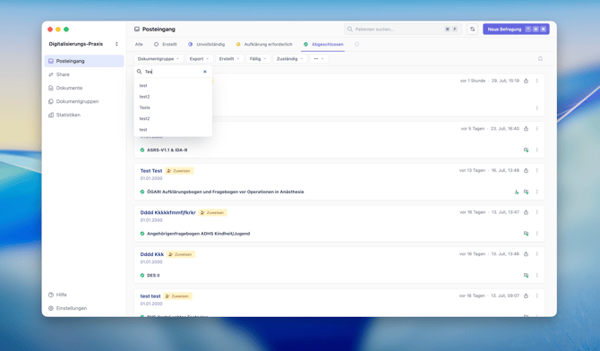Click export icon on ASRS-V1.1 & IDA-R row
The image size is (600, 351).
tap(527, 150)
